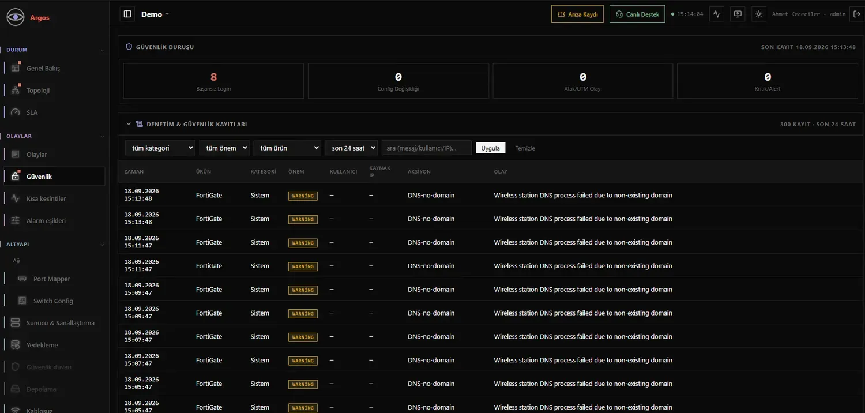Open the Demo tenant dropdown

pyautogui.click(x=155, y=14)
